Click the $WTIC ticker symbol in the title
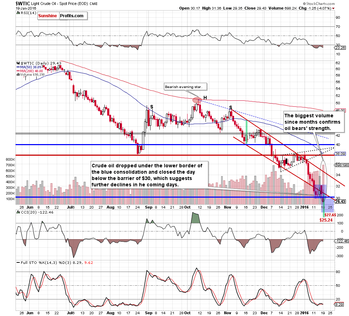349x316 pixels. coord(23,4)
